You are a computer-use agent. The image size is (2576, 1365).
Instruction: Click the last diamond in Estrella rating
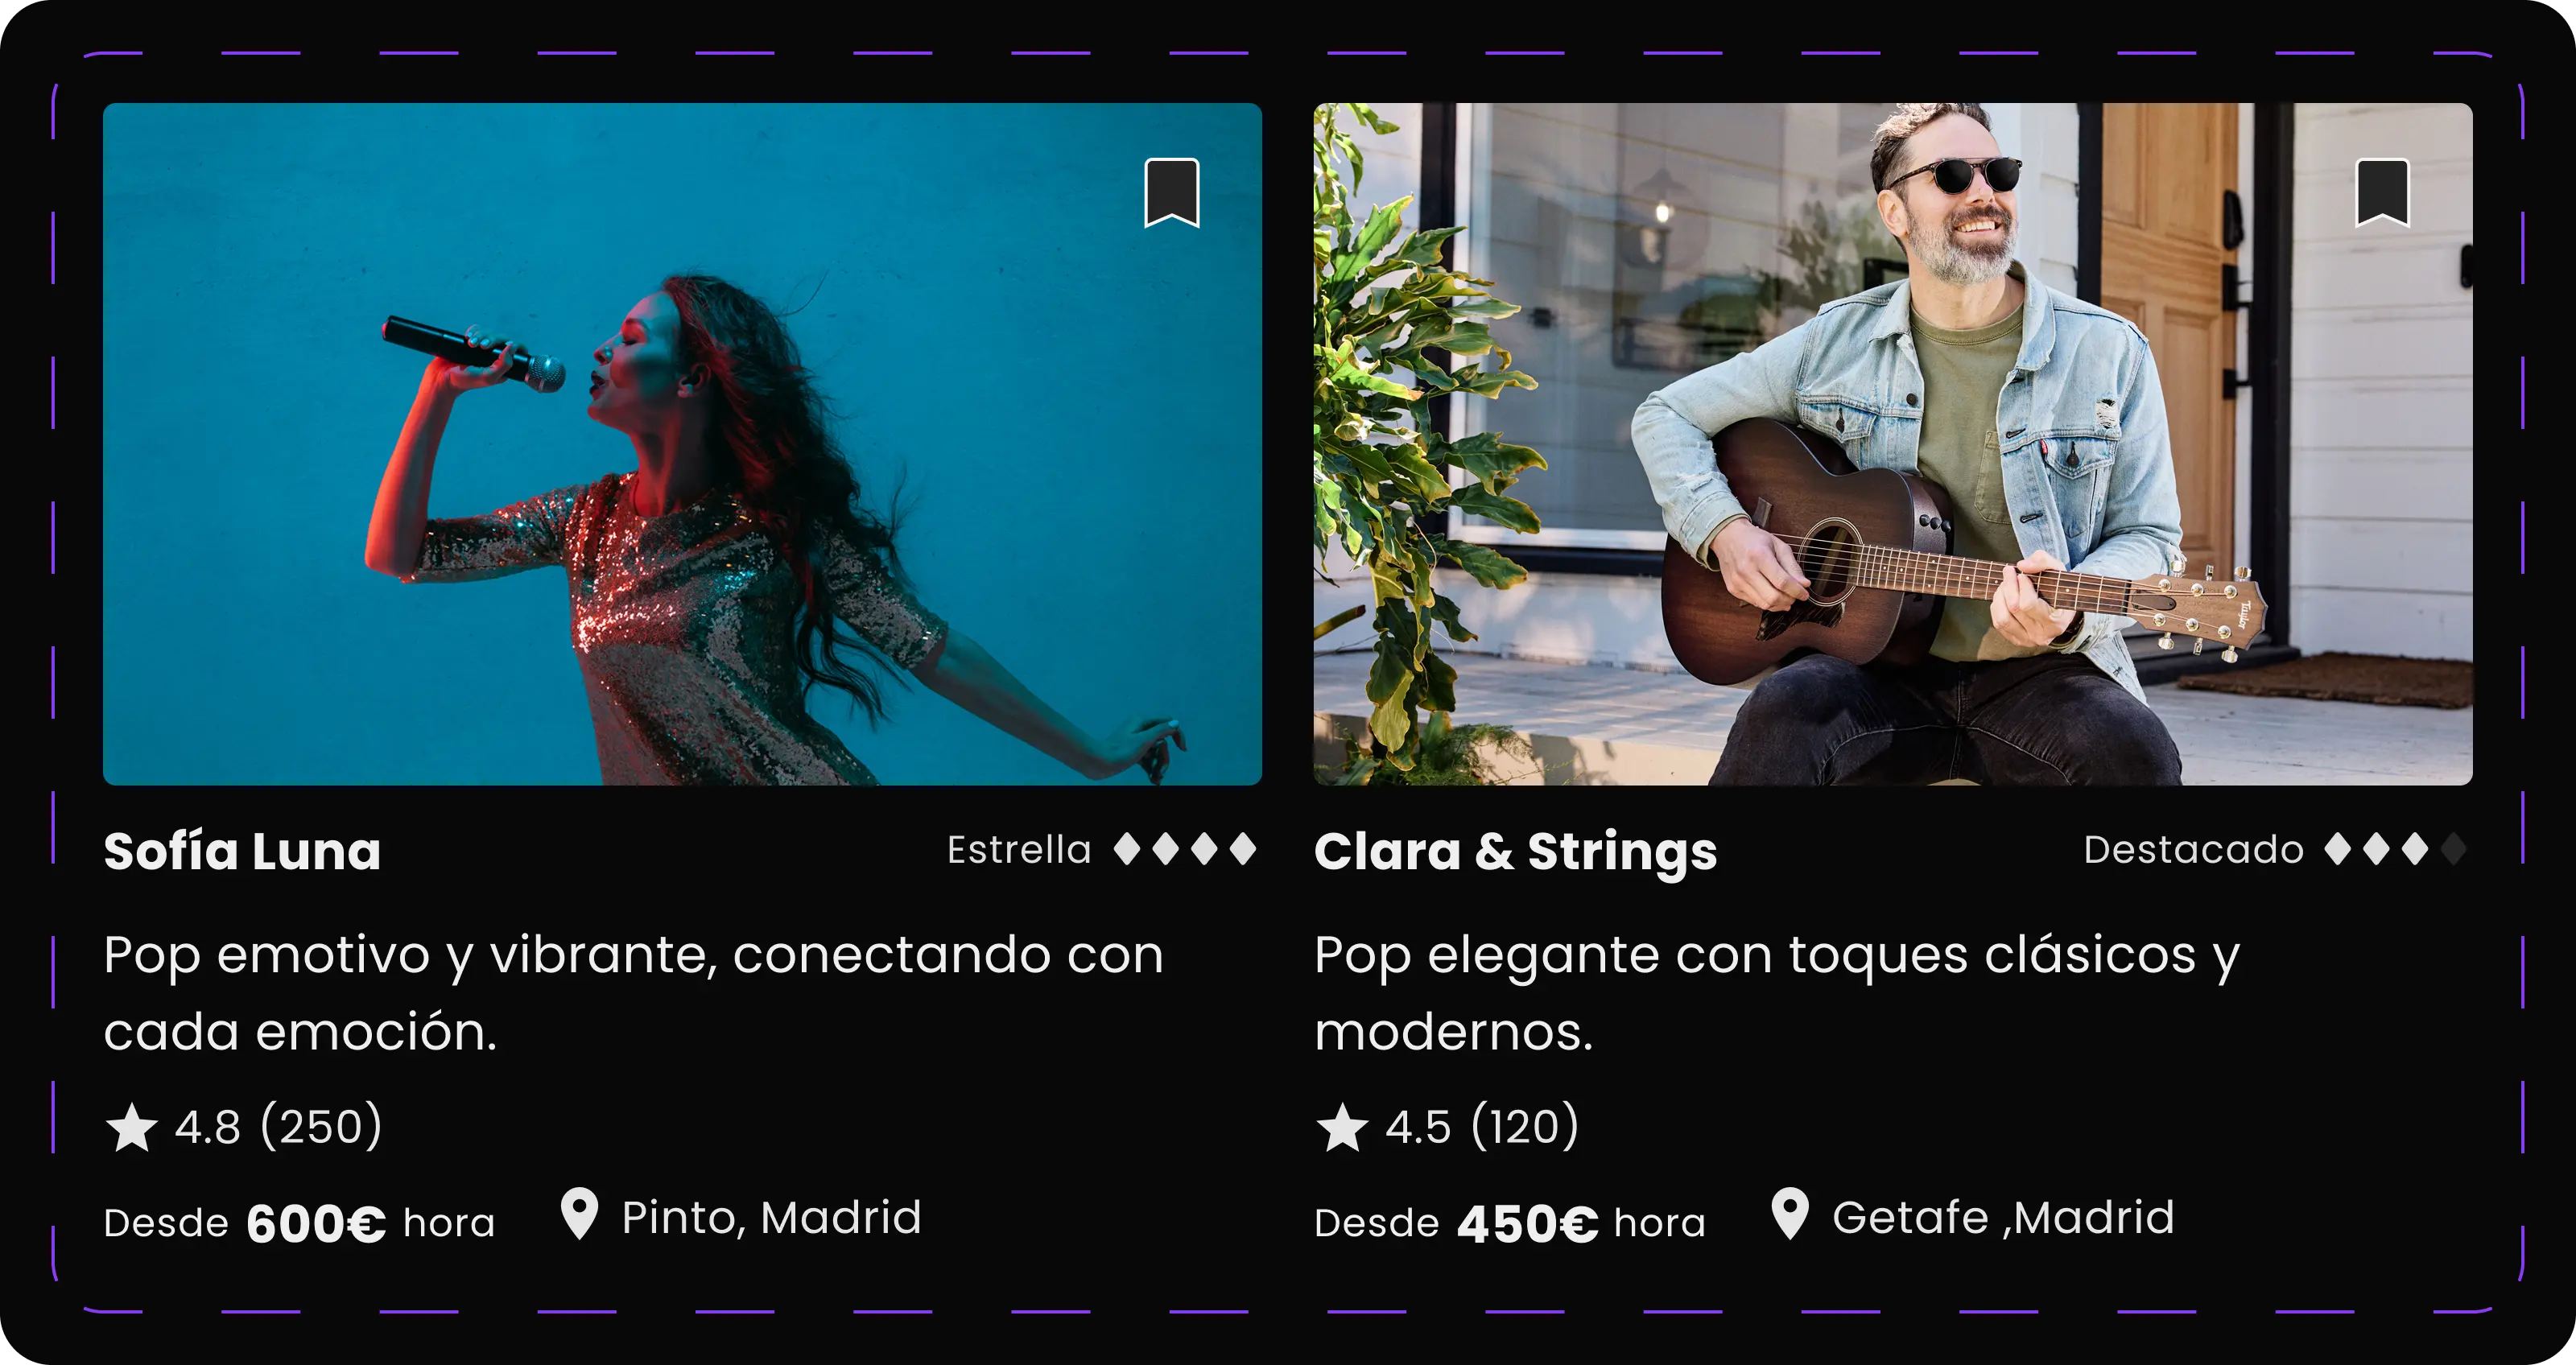click(1243, 849)
